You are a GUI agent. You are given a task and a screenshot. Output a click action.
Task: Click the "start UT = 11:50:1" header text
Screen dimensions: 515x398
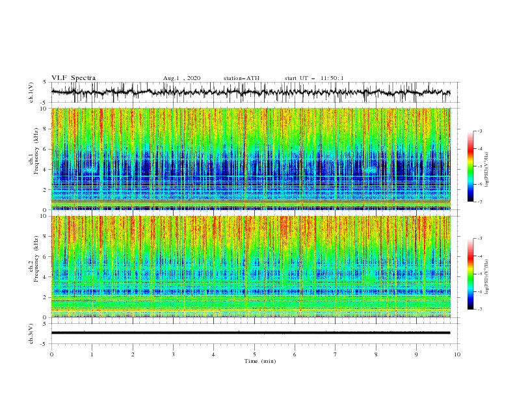tap(314, 78)
